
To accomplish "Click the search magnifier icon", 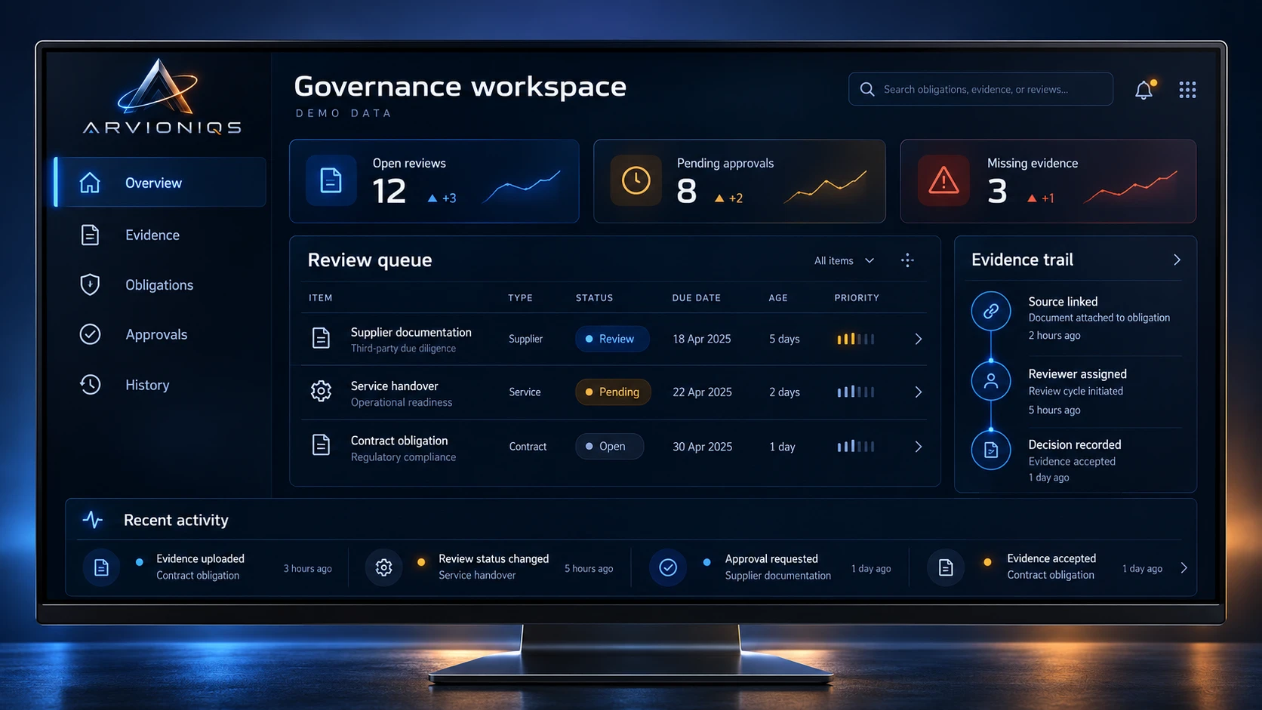I will (867, 89).
